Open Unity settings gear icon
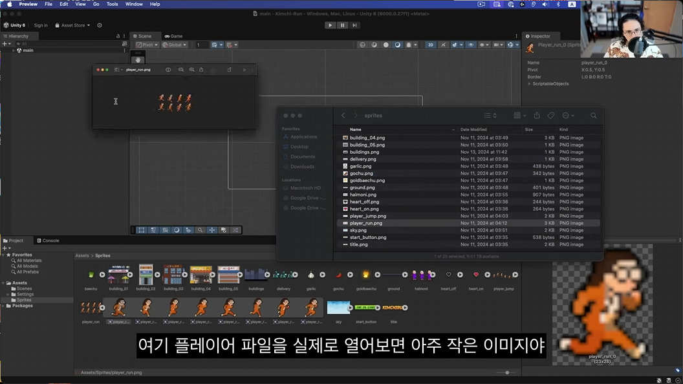Screen dimensions: 683x384 click(100, 25)
